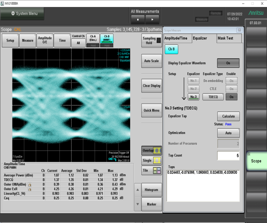
Task: Toggle Display Equalizer Waveform On button
Action: click(x=228, y=63)
